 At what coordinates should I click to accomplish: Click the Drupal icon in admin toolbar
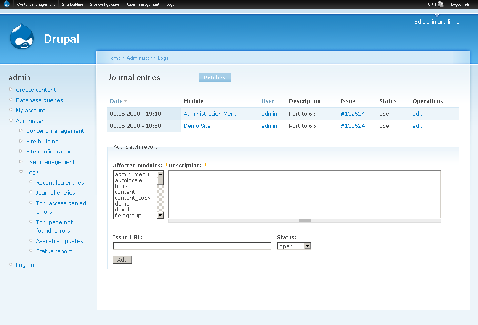coord(6,4)
